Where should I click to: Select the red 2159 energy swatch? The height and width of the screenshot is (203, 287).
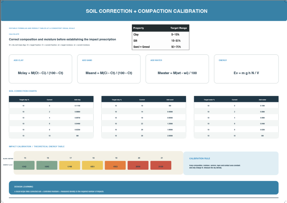(x=161, y=165)
